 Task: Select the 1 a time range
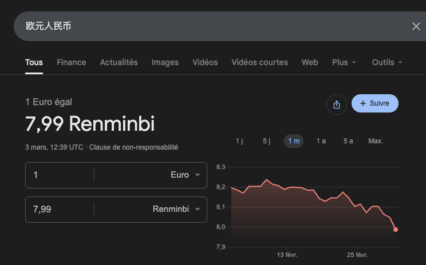[321, 141]
